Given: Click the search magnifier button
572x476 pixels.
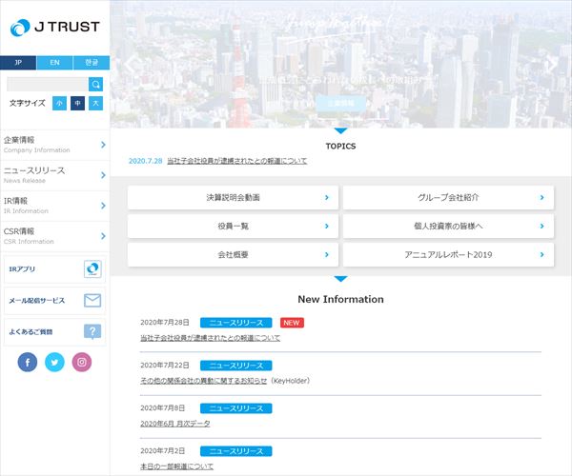Looking at the screenshot, I should (x=95, y=84).
